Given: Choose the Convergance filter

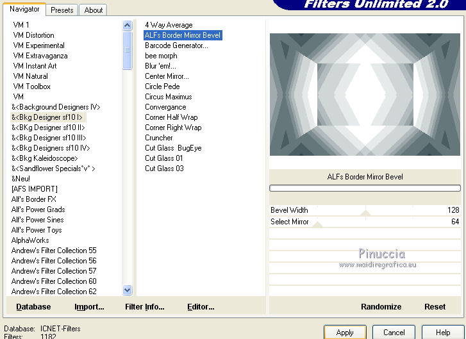Looking at the screenshot, I should click(165, 107).
